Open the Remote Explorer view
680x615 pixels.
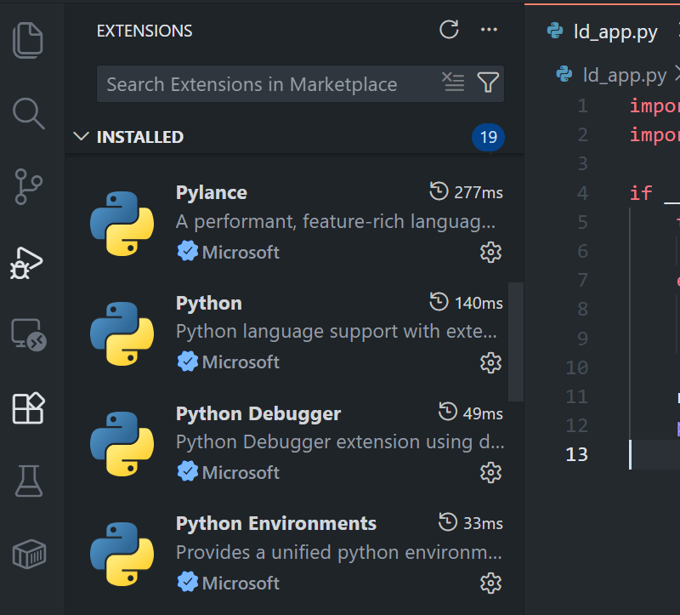point(29,335)
